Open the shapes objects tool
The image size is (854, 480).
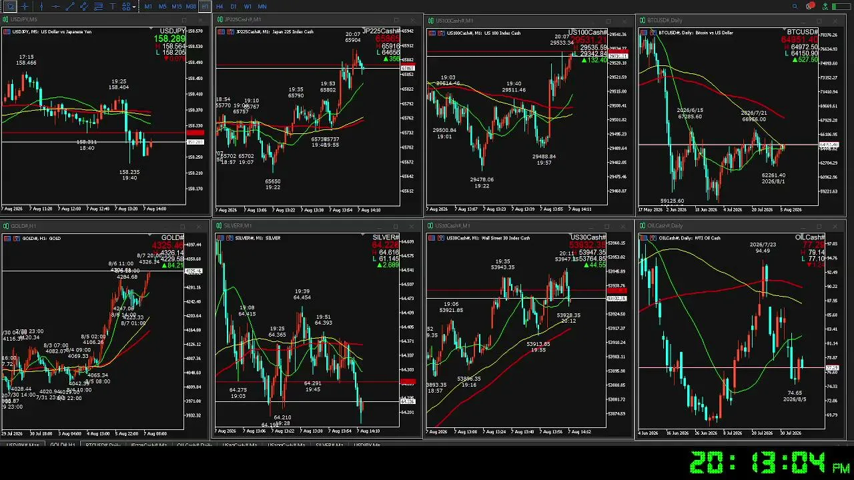(126, 6)
